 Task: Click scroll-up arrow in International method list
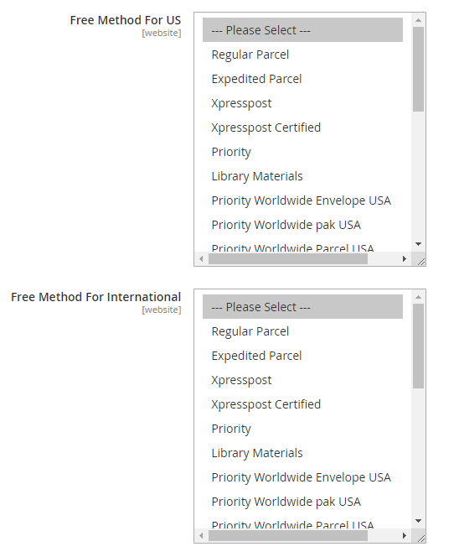pyautogui.click(x=418, y=297)
